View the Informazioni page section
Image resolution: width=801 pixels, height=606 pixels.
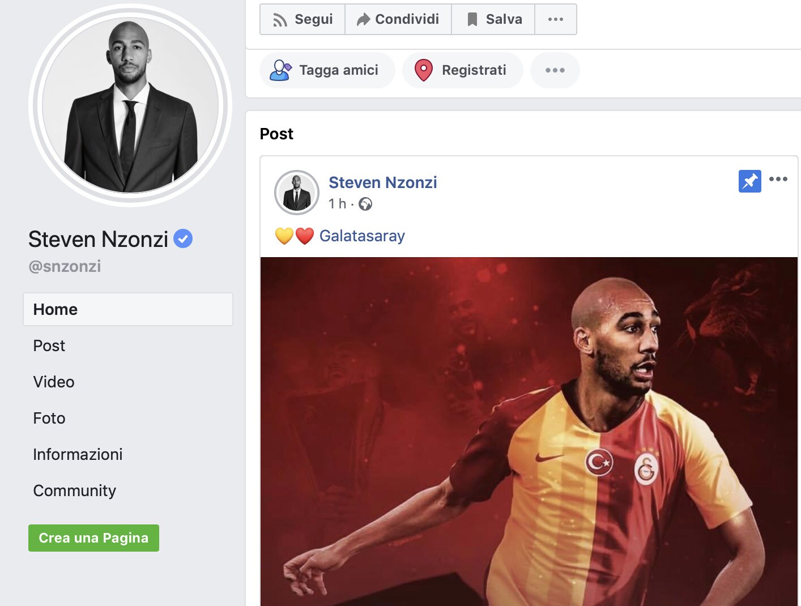(x=78, y=454)
